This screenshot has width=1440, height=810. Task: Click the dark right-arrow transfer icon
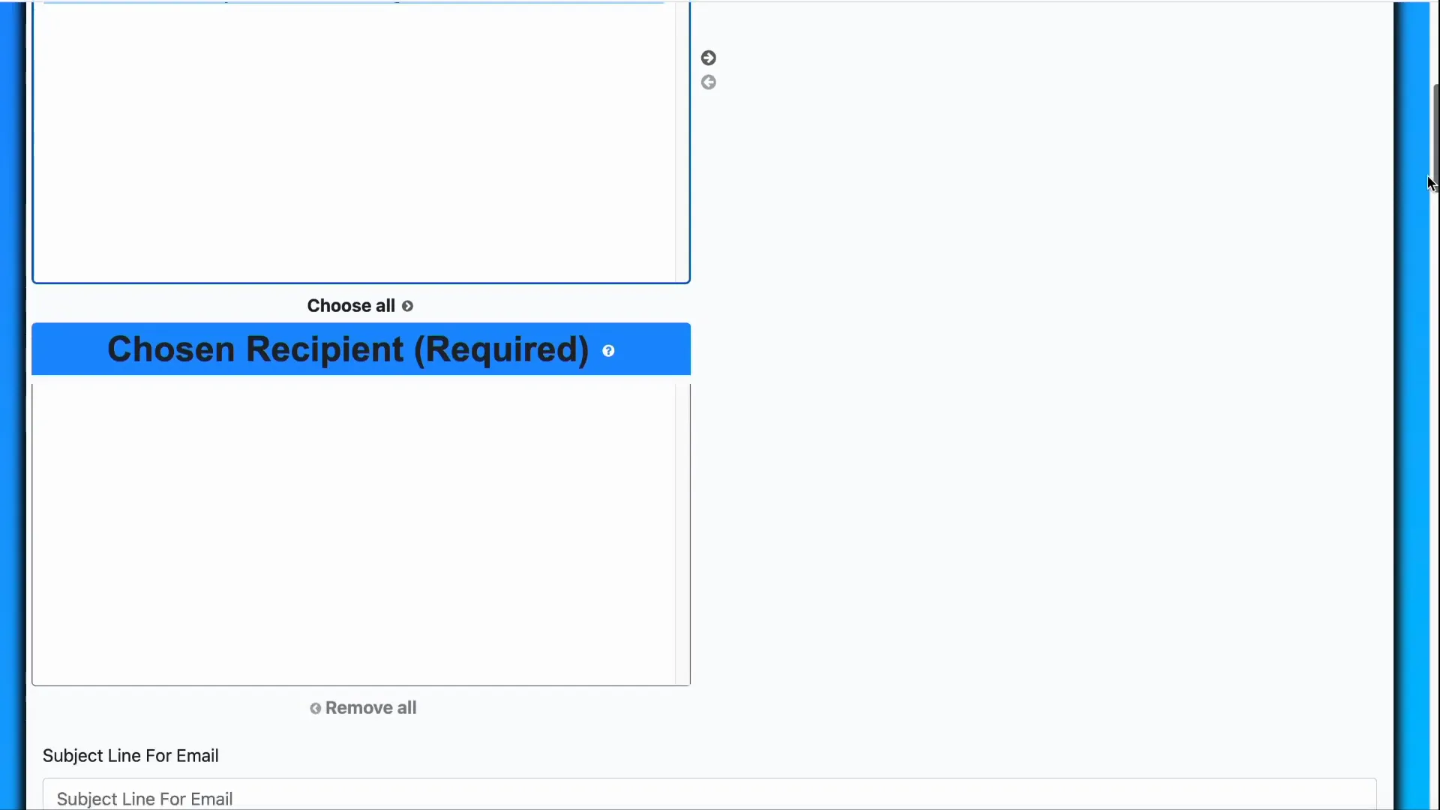pyautogui.click(x=709, y=56)
